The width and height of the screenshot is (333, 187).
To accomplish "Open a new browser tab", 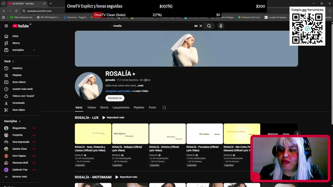I will [50, 3].
